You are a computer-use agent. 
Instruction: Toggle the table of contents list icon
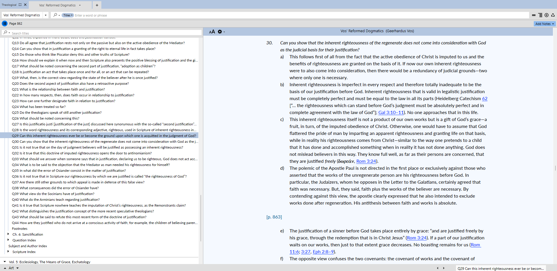(x=5, y=24)
